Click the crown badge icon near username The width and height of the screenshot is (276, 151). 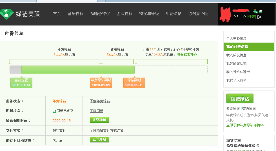pyautogui.click(x=255, y=11)
